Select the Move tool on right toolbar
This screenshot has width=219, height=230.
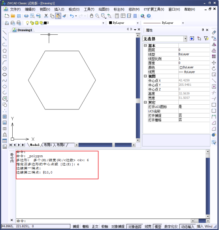point(214,63)
